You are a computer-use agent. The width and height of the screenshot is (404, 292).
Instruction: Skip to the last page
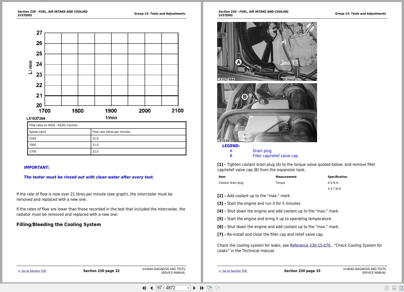[x=202, y=288]
